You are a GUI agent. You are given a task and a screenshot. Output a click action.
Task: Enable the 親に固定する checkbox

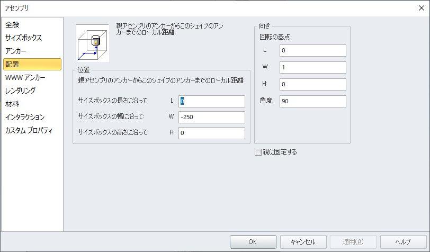coord(258,152)
